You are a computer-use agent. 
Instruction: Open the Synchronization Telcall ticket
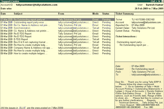57,28
